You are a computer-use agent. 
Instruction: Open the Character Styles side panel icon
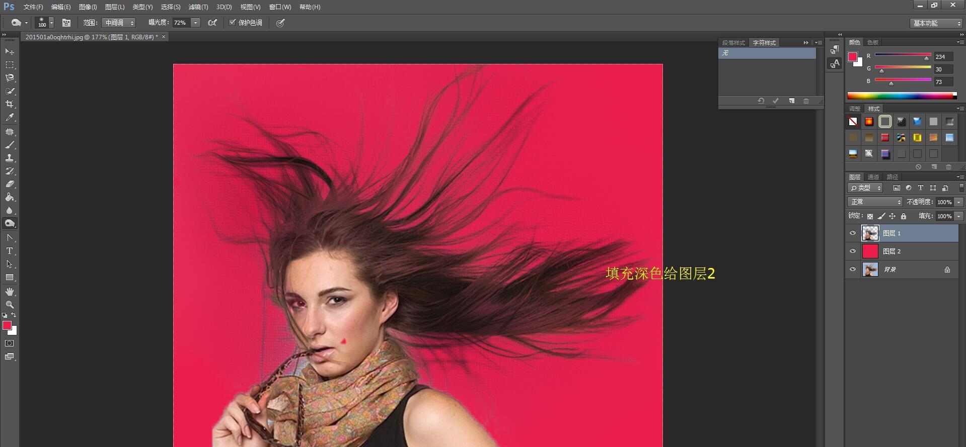tap(835, 63)
